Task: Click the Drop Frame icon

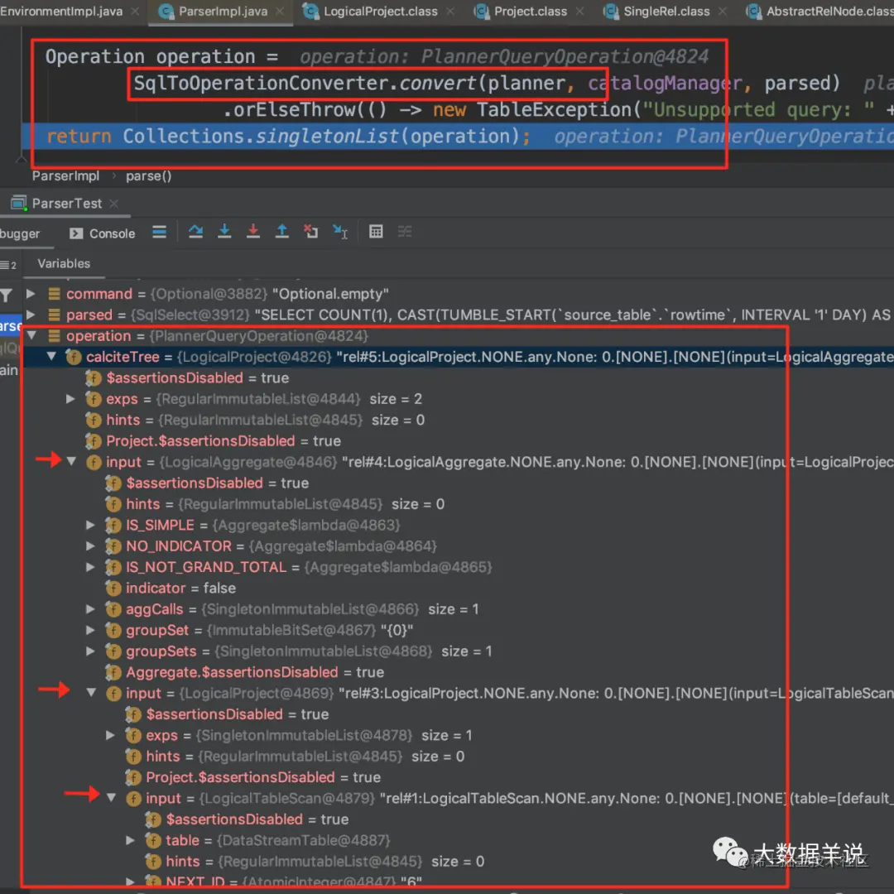Action: [310, 232]
